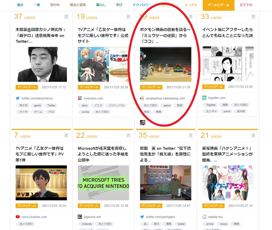Image resolution: width=272 pixels, height=230 pixels.
Task: Click the テロ tag
Action: [x=51, y=112]
